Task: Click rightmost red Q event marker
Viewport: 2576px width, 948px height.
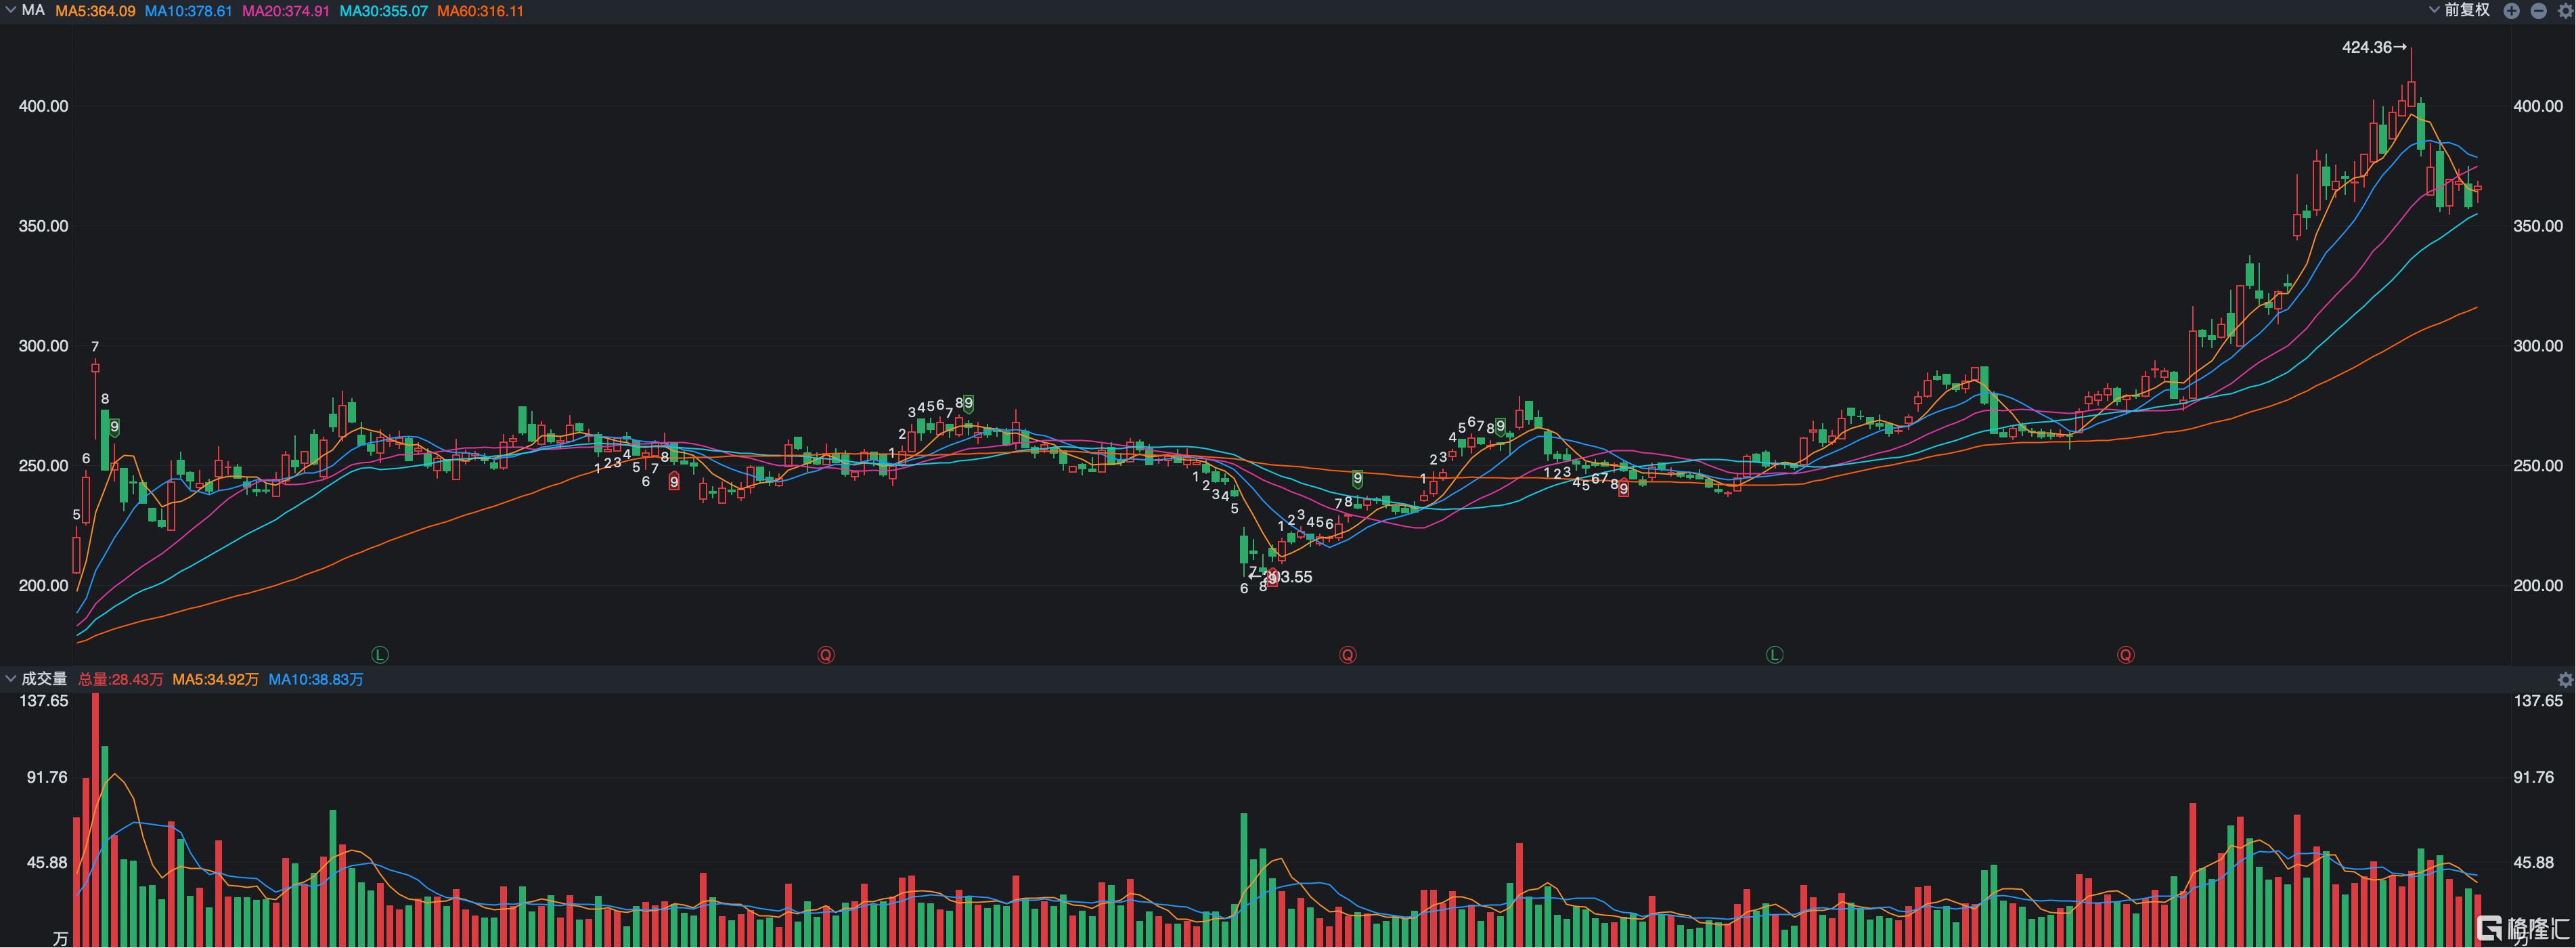Action: [2125, 655]
